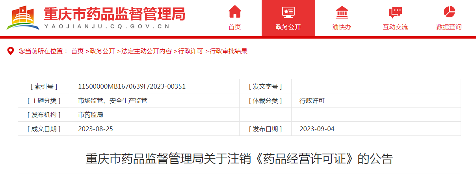Click the date 2023-08-25
The width and height of the screenshot is (476, 178).
(96, 129)
